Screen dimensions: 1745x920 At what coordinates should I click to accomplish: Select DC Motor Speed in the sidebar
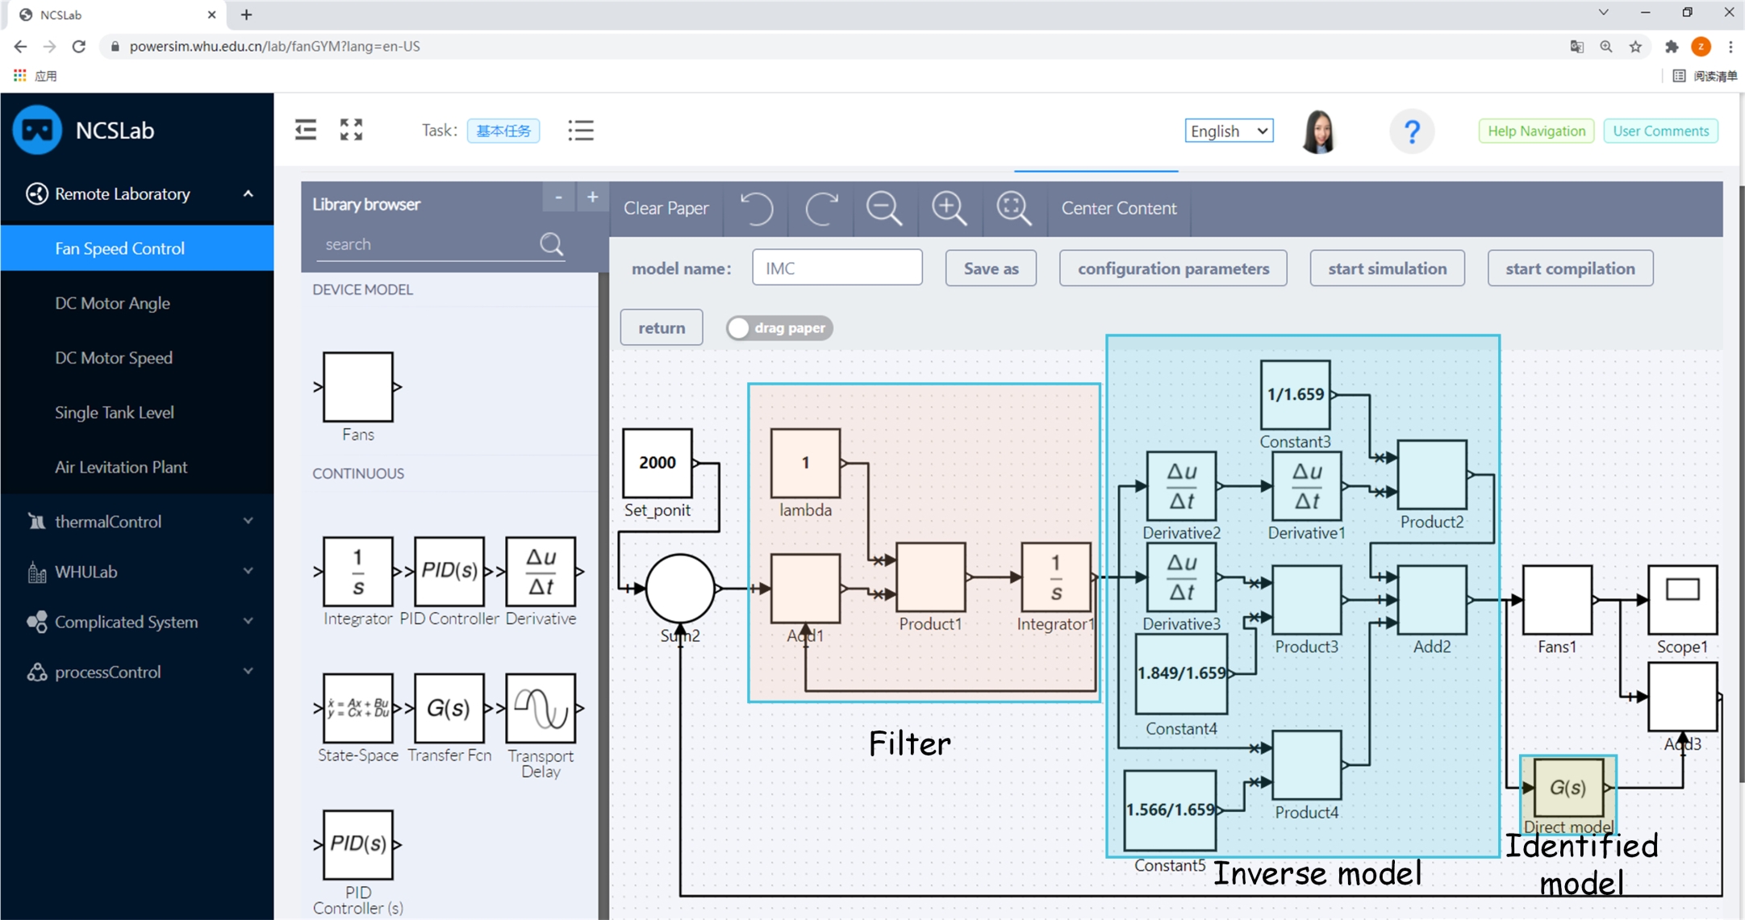click(x=114, y=357)
